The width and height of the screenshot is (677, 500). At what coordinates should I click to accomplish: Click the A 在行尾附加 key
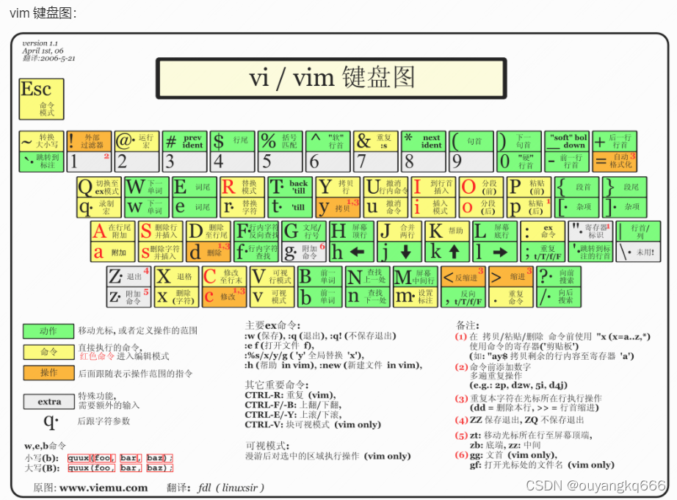pos(112,231)
